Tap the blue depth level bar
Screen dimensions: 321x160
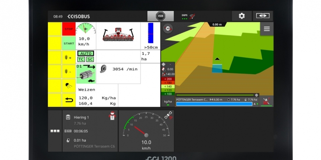[151, 33]
